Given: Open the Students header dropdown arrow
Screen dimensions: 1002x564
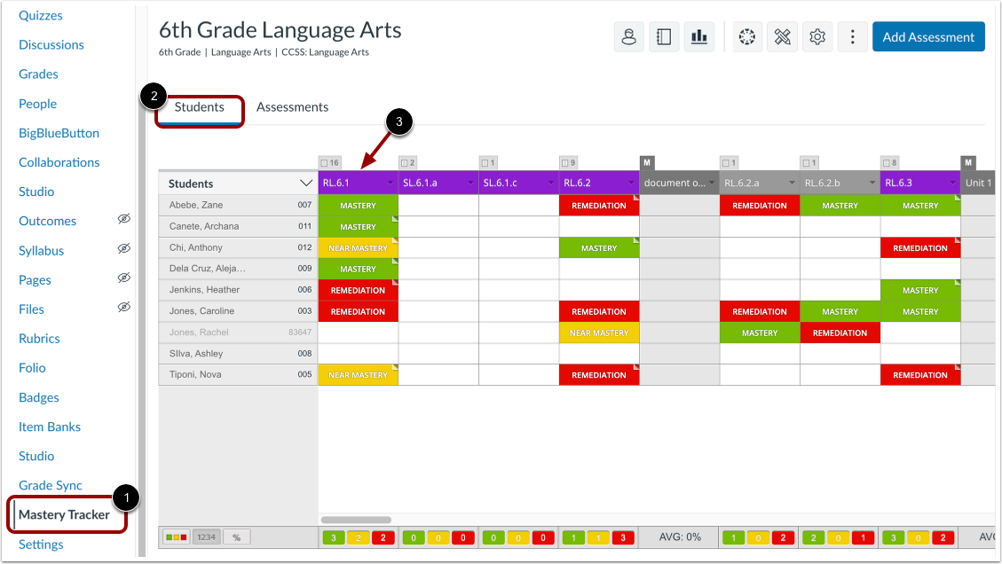Looking at the screenshot, I should [x=308, y=184].
